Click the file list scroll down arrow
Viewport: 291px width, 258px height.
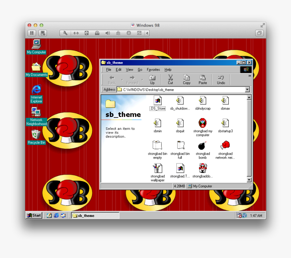pyautogui.click(x=249, y=180)
